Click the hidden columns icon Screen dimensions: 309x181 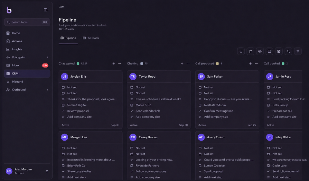click(279, 51)
